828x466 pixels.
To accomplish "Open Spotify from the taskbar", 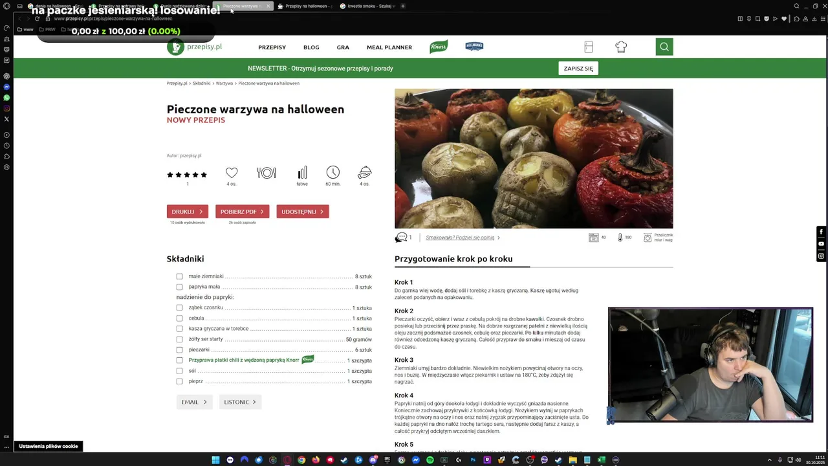I will pos(430,460).
